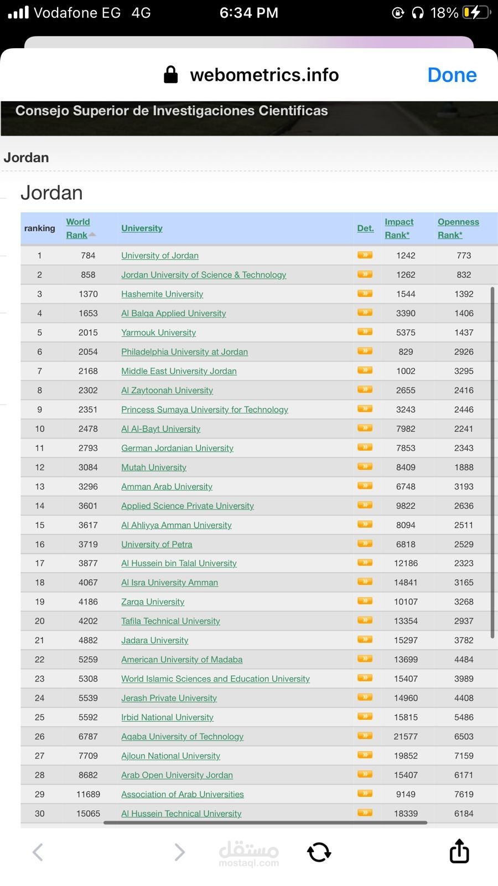This screenshot has width=498, height=886.
Task: Click details arrow for Zarqa University
Action: point(365,601)
